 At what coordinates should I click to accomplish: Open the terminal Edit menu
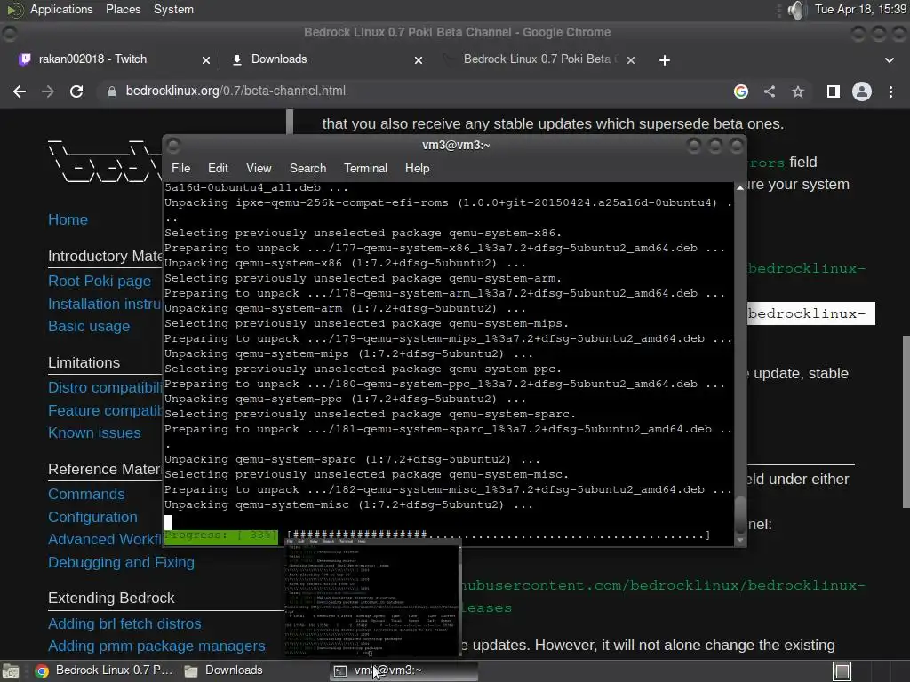click(218, 168)
